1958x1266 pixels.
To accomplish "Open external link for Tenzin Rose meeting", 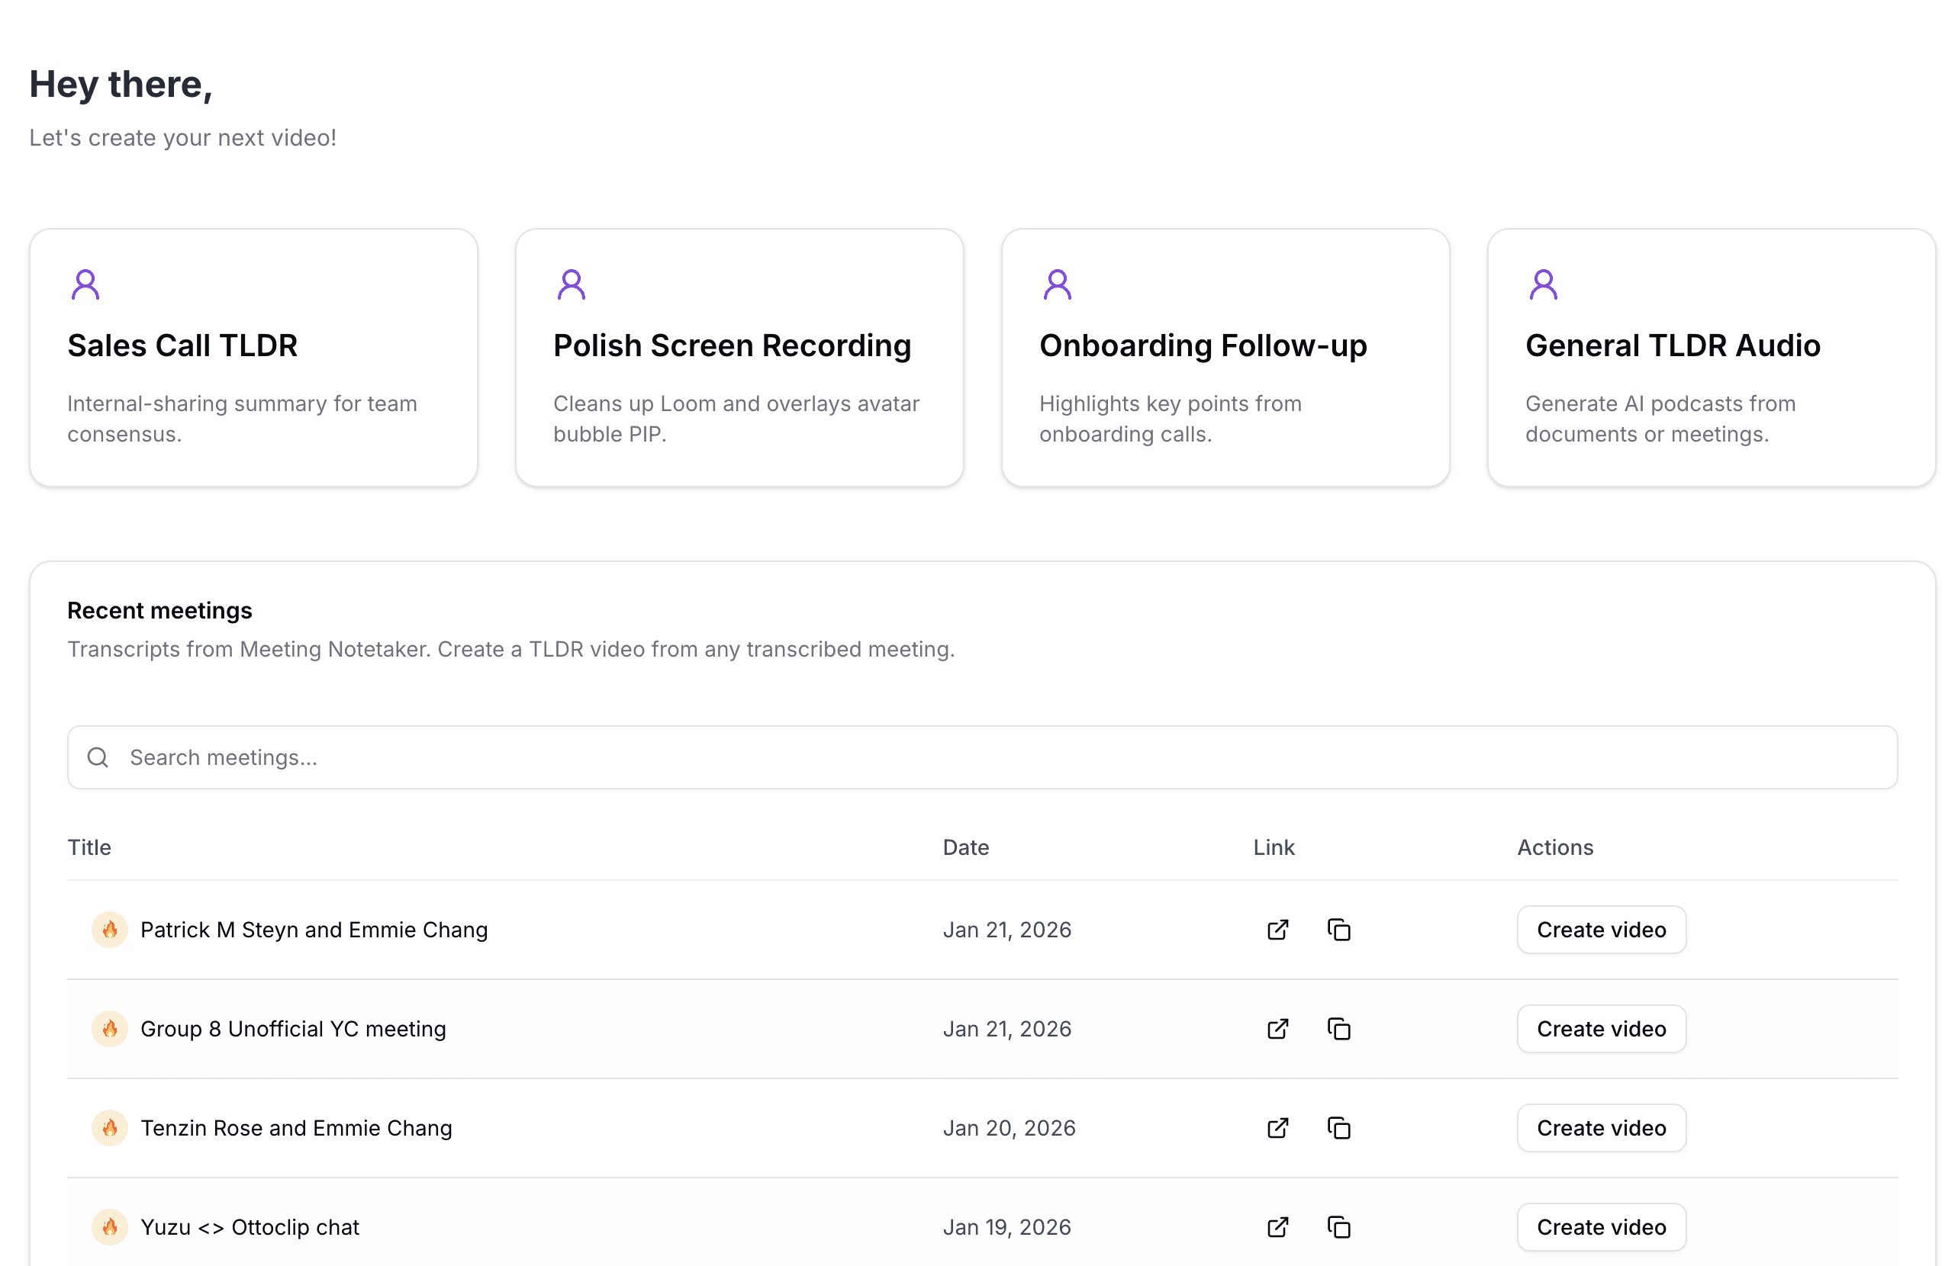I will (1277, 1128).
